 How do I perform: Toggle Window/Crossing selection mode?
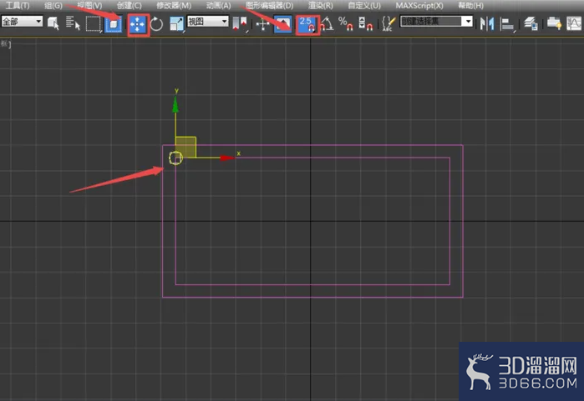tap(114, 24)
